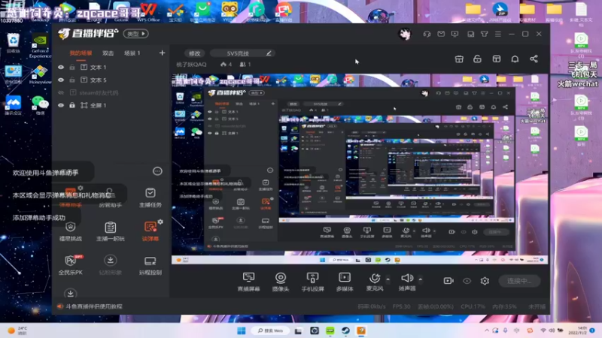Viewport: 602px width, 338px height.
Task: Add a 多媒体 multimedia source
Action: point(345,281)
